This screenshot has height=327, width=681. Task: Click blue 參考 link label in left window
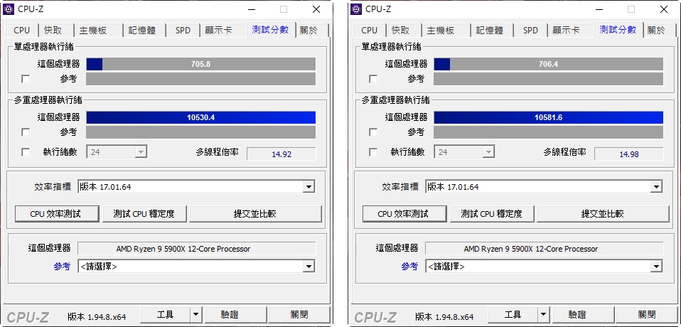coord(62,266)
